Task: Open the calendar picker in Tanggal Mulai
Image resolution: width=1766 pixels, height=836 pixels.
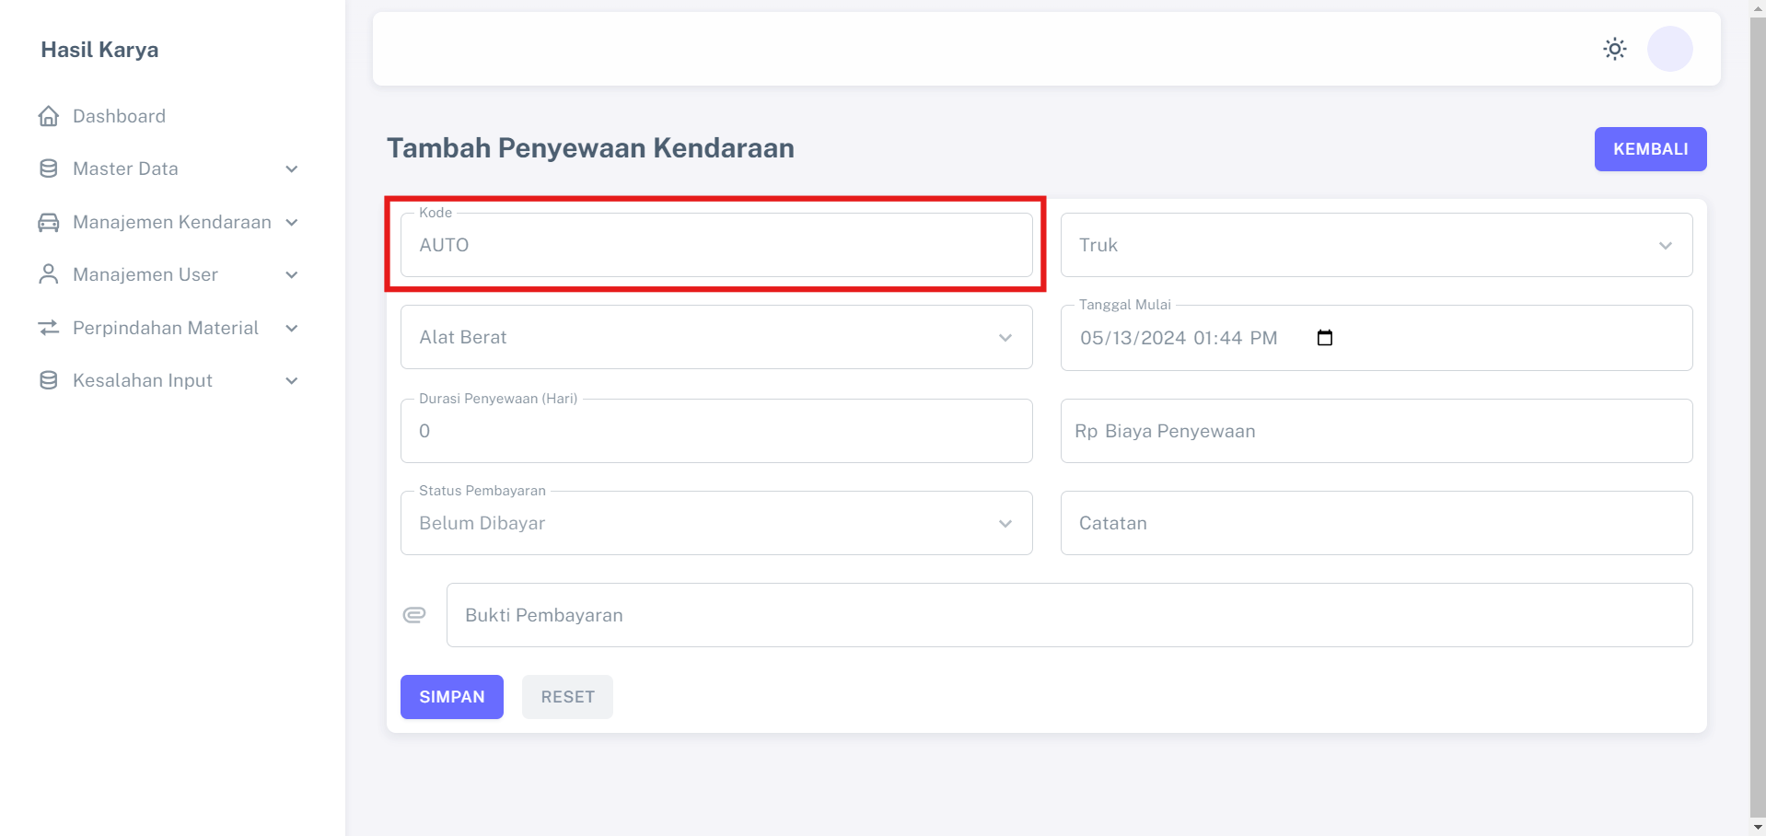Action: click(x=1324, y=338)
